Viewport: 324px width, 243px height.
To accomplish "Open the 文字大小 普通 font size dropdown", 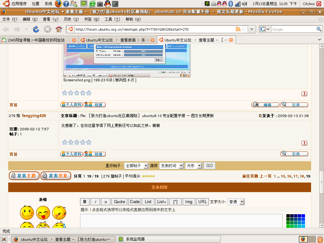I will [236, 202].
